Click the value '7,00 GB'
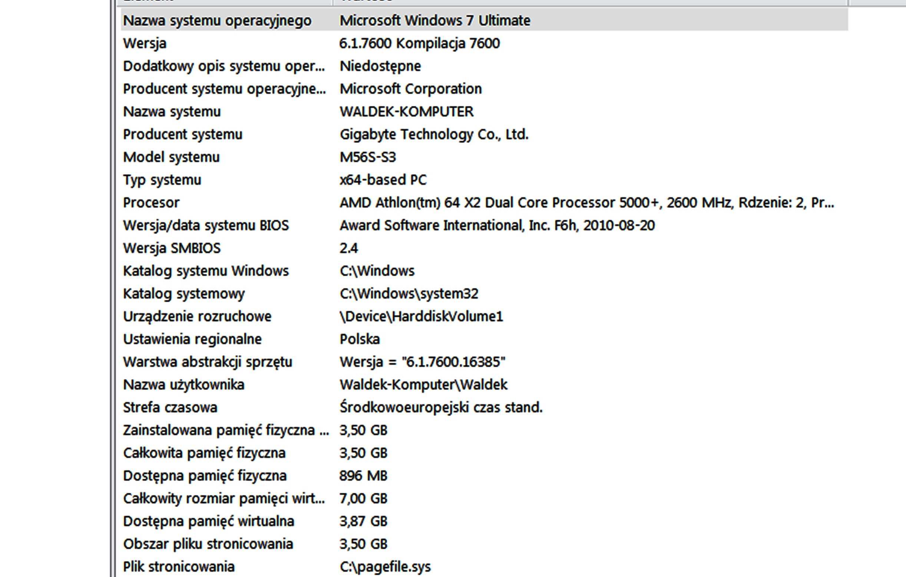906x577 pixels. (x=363, y=499)
